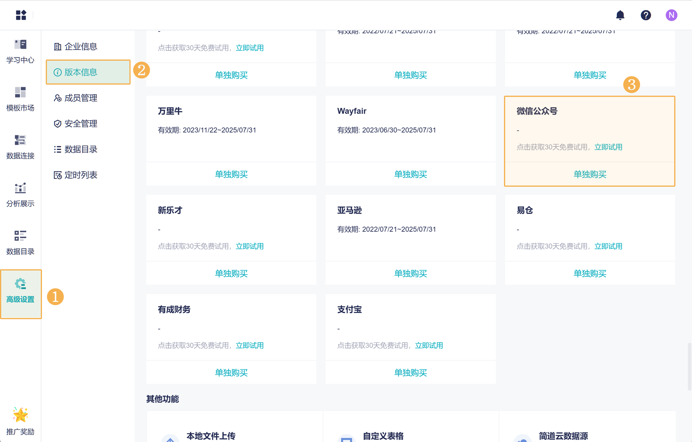This screenshot has width=692, height=442.
Task: Click 立即试用 link for 微信公众号
Action: tap(608, 147)
